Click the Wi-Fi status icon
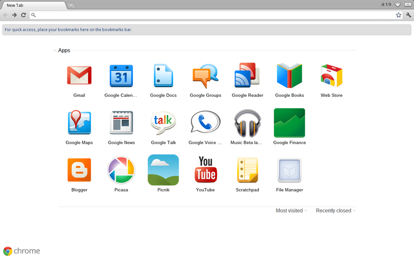This screenshot has width=414, height=259. [397, 5]
